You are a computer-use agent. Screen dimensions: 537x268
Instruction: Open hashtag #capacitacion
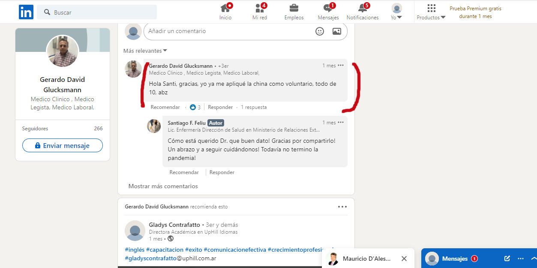point(165,250)
